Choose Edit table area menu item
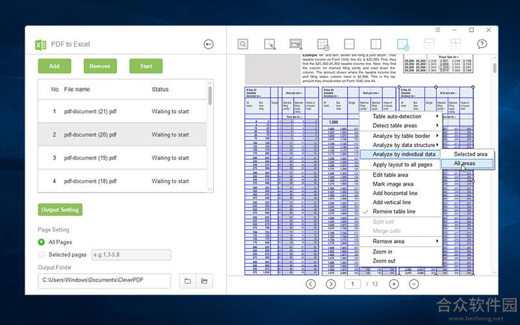The width and height of the screenshot is (520, 325). coord(400,175)
